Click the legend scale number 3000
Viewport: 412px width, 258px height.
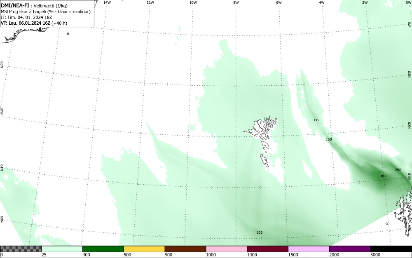point(375,255)
